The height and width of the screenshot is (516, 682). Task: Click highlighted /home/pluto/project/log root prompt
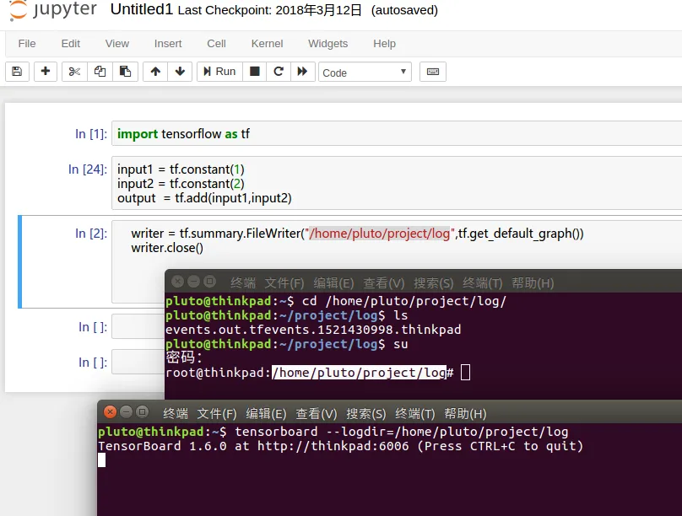359,373
